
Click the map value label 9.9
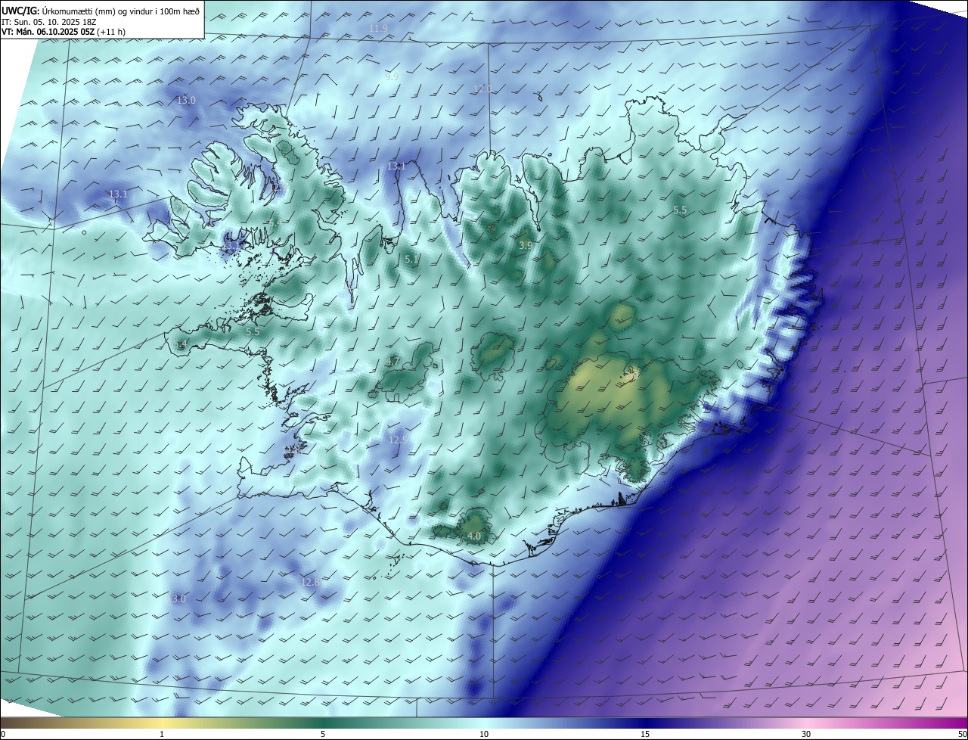[x=392, y=76]
